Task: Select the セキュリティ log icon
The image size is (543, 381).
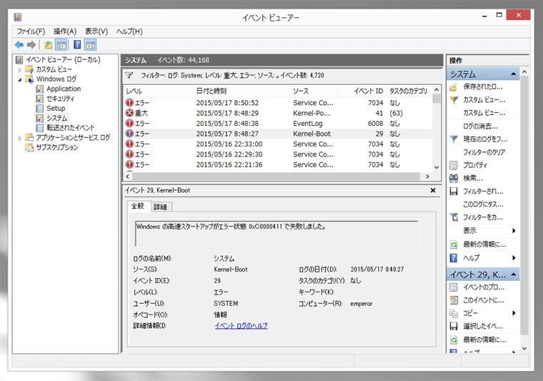Action: point(40,99)
